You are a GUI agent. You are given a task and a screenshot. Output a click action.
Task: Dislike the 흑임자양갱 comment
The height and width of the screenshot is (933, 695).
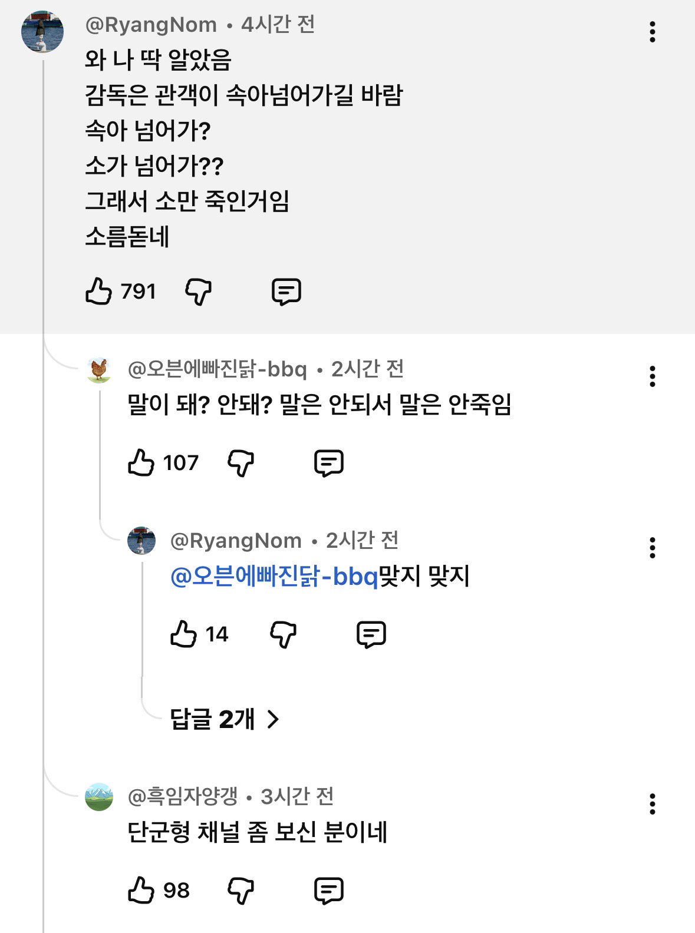click(241, 891)
